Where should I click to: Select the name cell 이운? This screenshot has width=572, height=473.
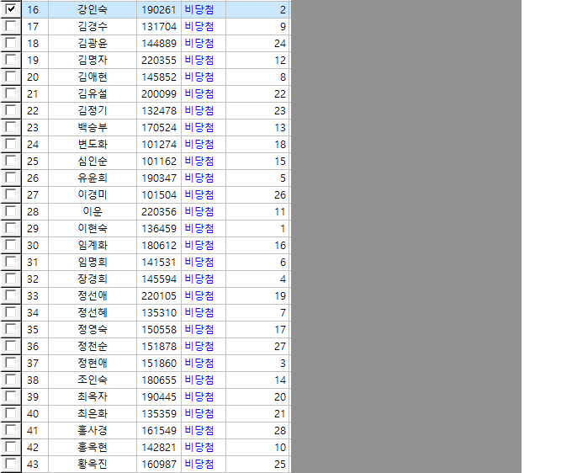[93, 212]
